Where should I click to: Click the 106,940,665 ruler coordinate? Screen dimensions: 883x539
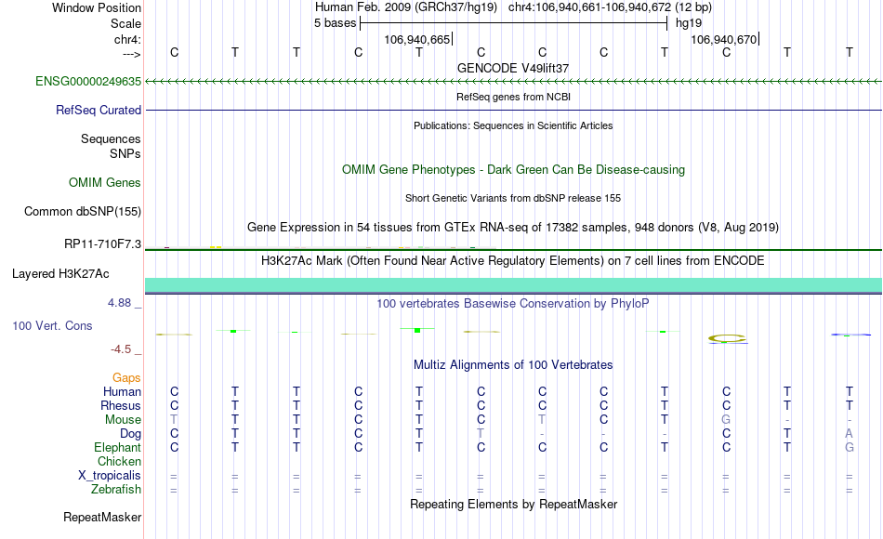417,39
